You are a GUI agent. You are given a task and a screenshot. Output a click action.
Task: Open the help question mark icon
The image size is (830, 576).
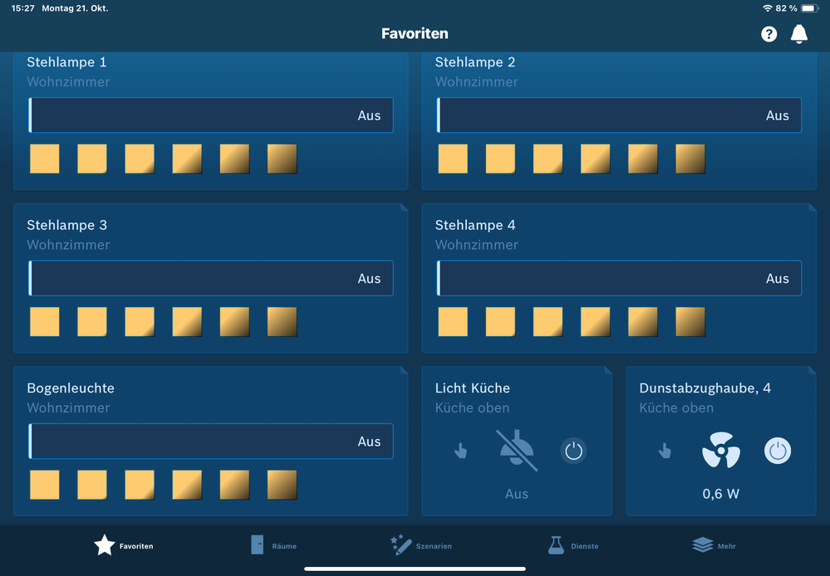pos(769,34)
